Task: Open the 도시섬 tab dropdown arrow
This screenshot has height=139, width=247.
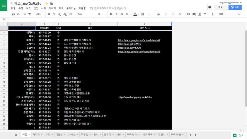Action: pyautogui.click(x=77, y=135)
